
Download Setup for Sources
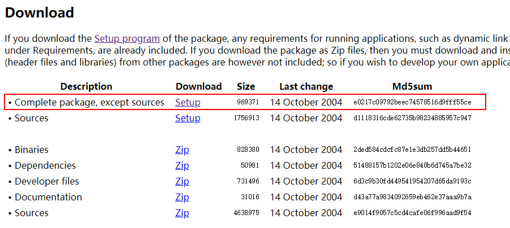(x=188, y=118)
